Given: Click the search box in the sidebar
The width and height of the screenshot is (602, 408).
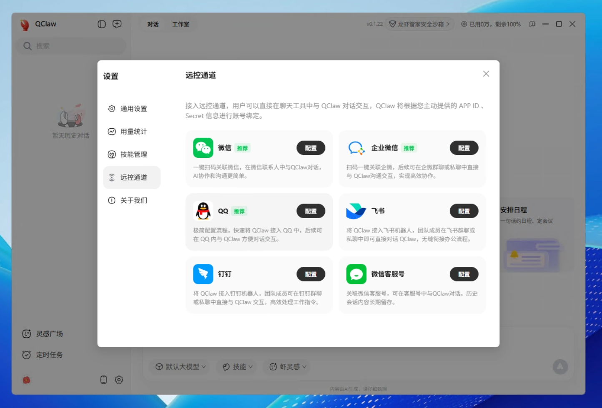Looking at the screenshot, I should [71, 46].
